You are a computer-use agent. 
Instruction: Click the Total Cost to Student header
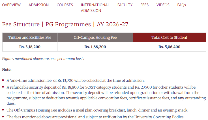pyautogui.click(x=169, y=37)
